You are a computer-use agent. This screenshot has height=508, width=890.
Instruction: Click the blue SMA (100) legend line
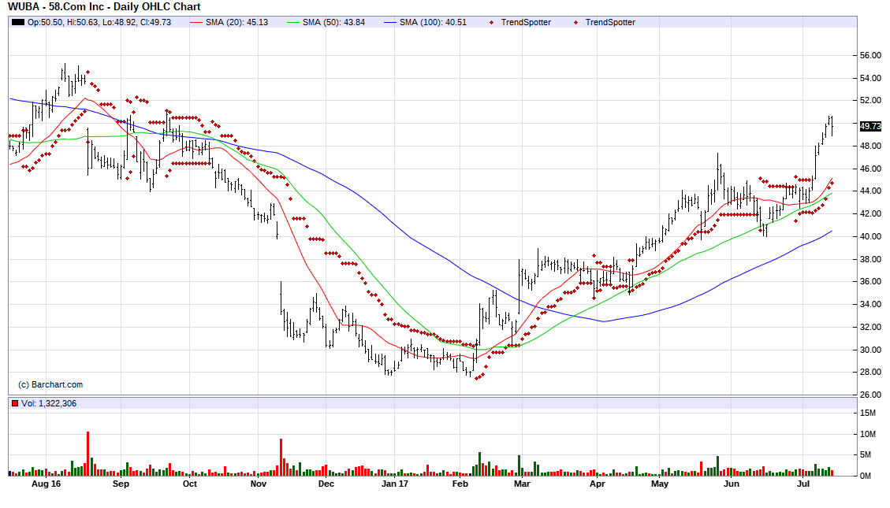click(390, 23)
